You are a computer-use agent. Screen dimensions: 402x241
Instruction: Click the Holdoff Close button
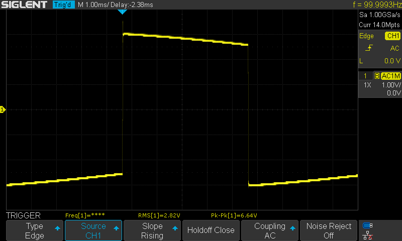pyautogui.click(x=211, y=230)
